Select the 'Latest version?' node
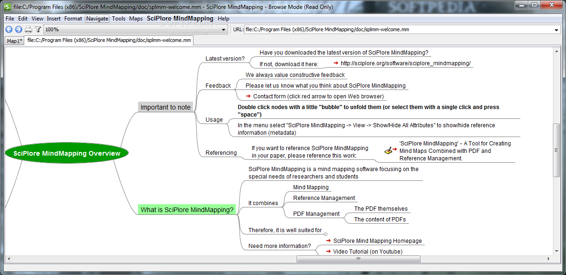Image resolution: width=566 pixels, height=275 pixels. [x=225, y=59]
